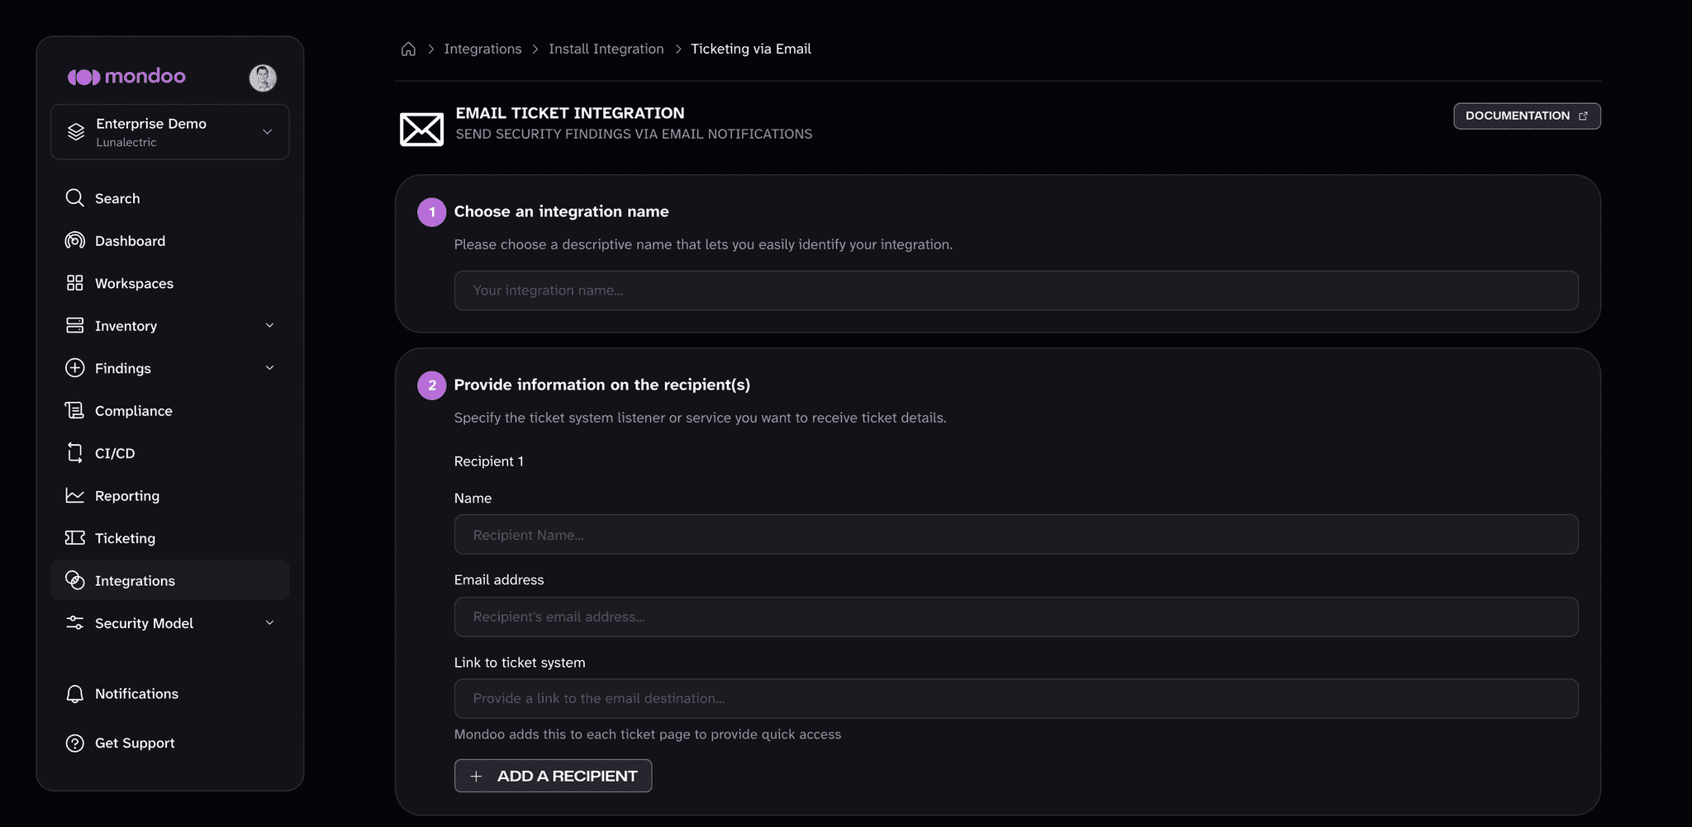1692x827 pixels.
Task: Open the Compliance menu item
Action: pyautogui.click(x=170, y=411)
